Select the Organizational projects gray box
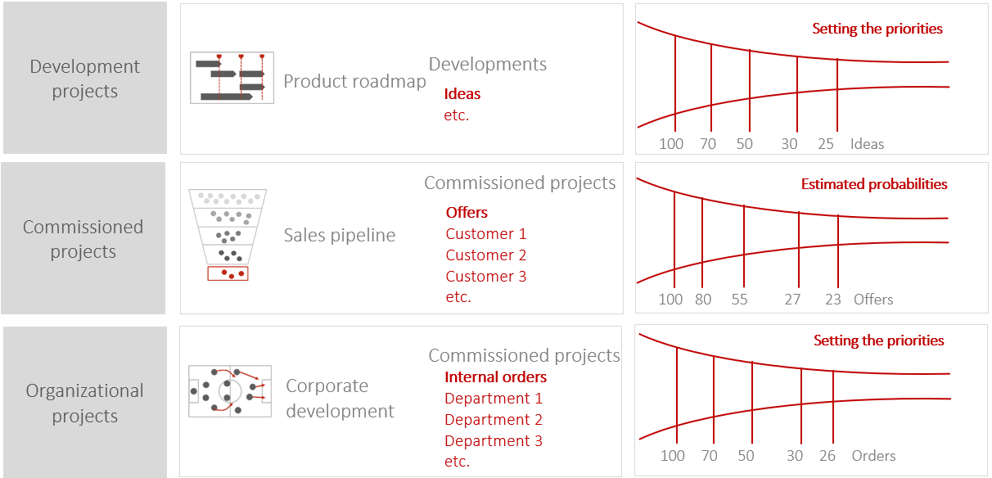This screenshot has height=478, width=992. pyautogui.click(x=84, y=403)
